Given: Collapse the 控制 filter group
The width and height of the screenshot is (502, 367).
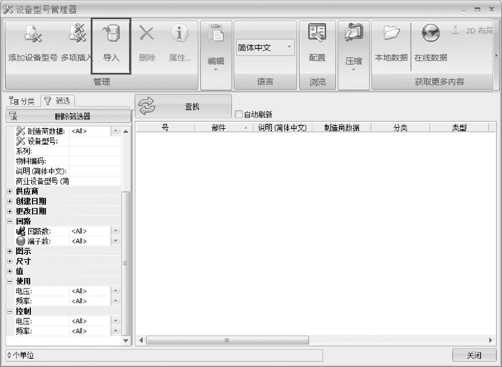Looking at the screenshot, I should coord(10,311).
